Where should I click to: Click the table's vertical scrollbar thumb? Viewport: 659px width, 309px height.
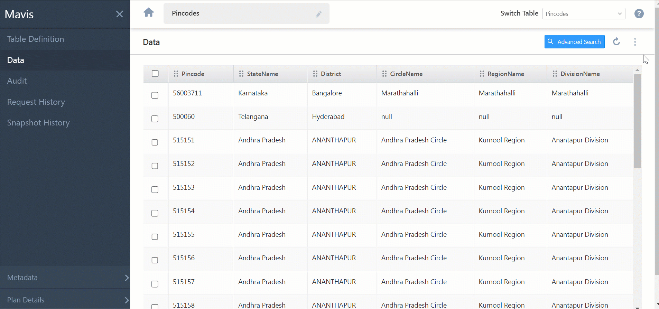(x=637, y=121)
